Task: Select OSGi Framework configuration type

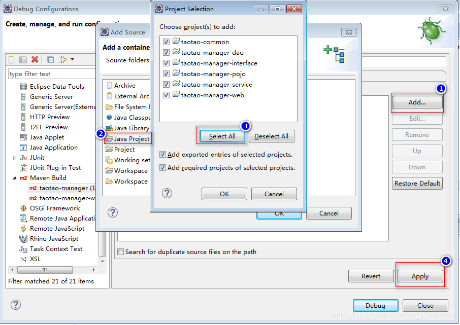Action: pos(54,208)
